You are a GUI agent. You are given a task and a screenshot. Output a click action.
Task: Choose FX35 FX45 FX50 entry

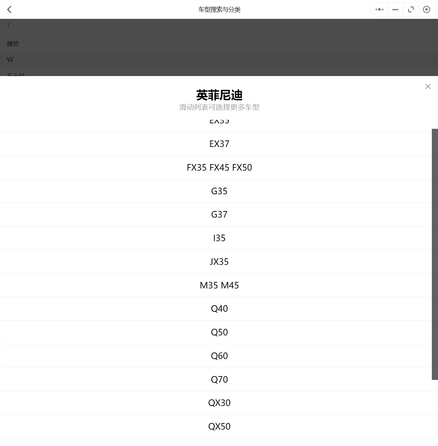(x=219, y=168)
